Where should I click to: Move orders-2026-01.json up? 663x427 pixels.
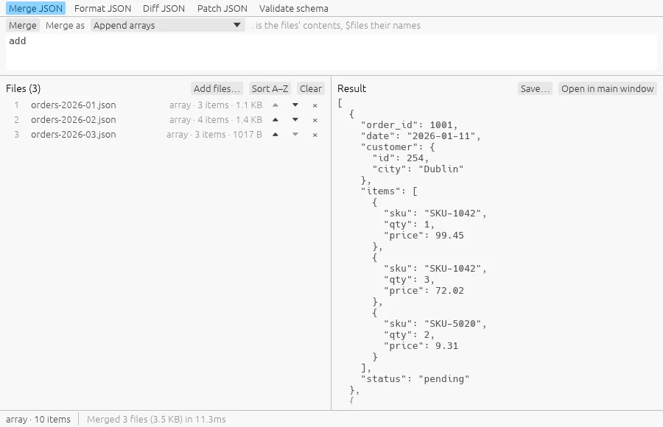(276, 105)
